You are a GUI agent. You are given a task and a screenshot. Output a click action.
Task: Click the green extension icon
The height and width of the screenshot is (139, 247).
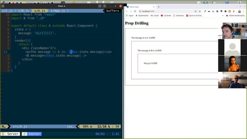pos(217,11)
